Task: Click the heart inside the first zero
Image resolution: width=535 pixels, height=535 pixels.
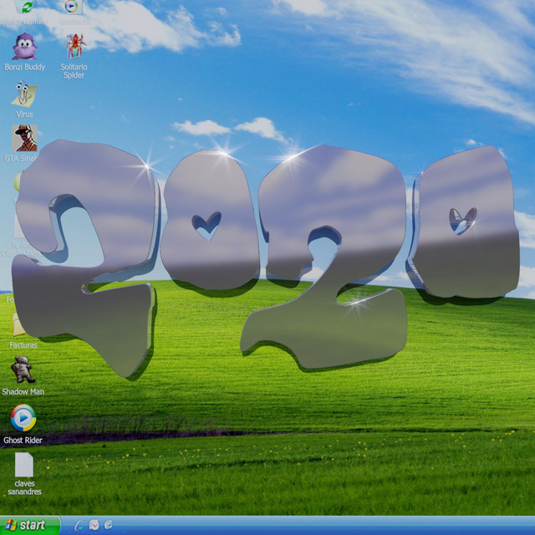Action: 206,223
